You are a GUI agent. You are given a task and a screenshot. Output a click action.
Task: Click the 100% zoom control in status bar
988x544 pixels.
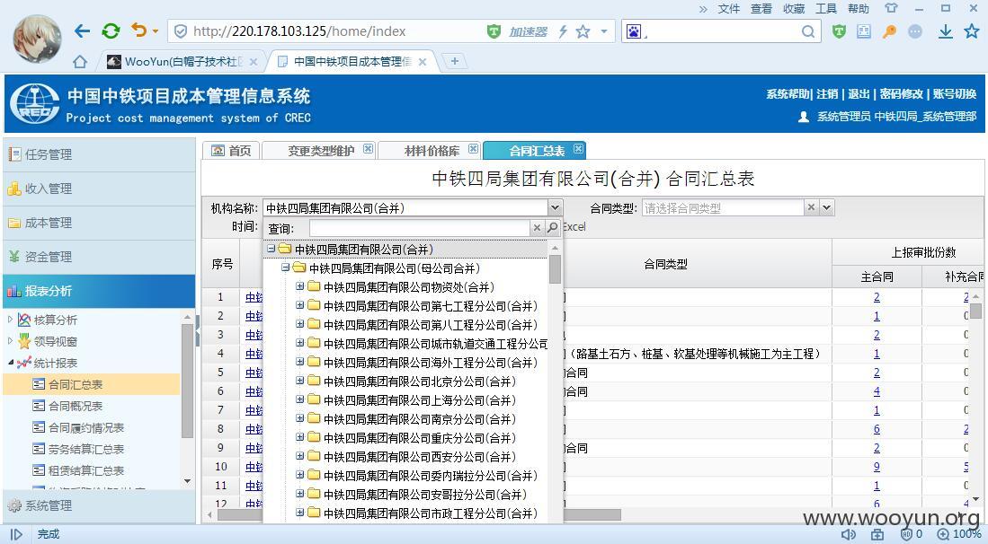tap(959, 534)
